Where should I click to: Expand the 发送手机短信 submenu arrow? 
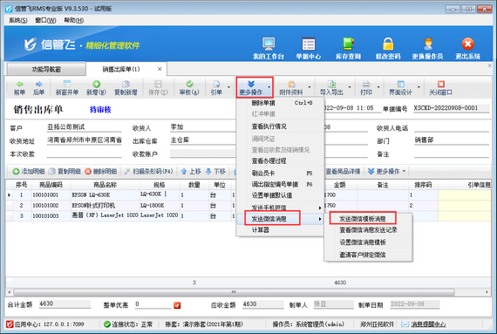(320, 208)
